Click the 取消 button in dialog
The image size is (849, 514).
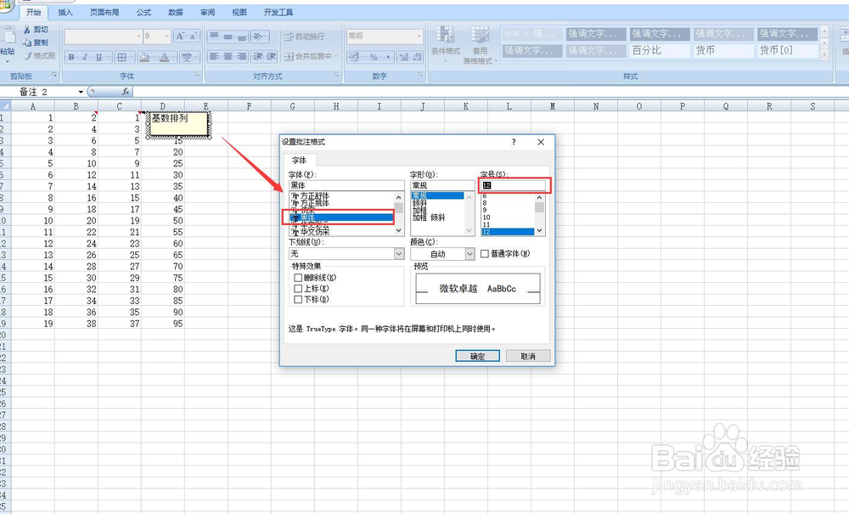click(x=528, y=356)
